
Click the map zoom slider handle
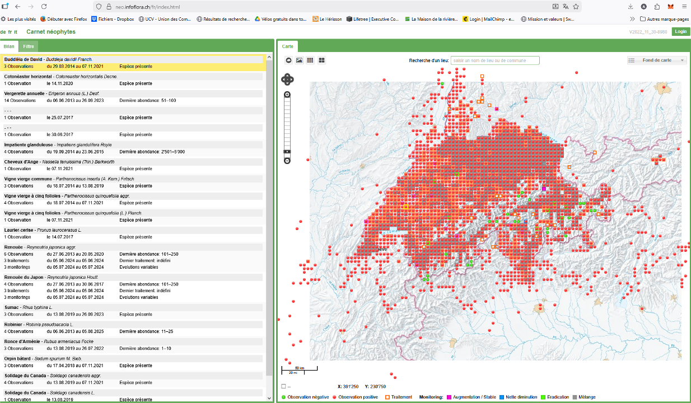click(x=287, y=152)
